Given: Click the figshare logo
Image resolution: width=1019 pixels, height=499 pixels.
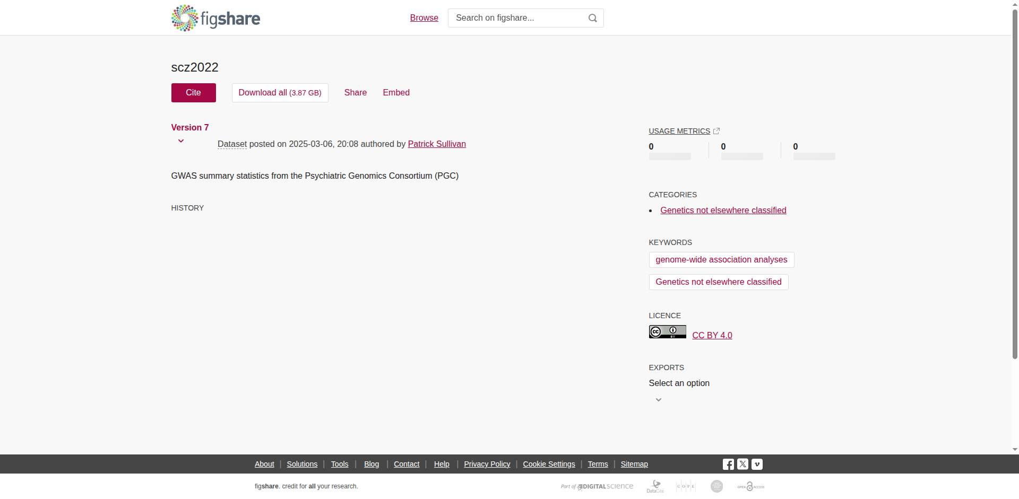Looking at the screenshot, I should point(215,18).
